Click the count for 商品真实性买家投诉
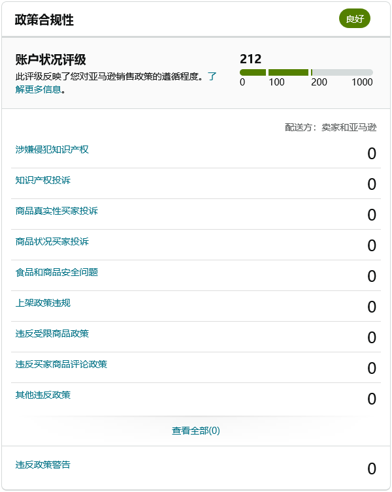The width and height of the screenshot is (392, 492). tap(372, 215)
